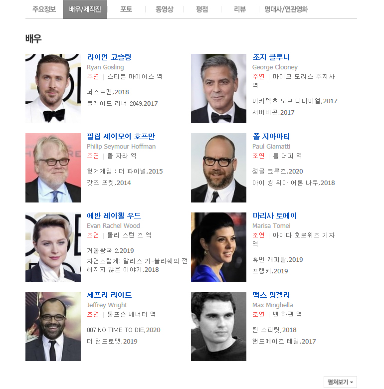This screenshot has height=389, width=384.
Task: Expand the cast list with 펼쳐보기
Action: [340, 382]
